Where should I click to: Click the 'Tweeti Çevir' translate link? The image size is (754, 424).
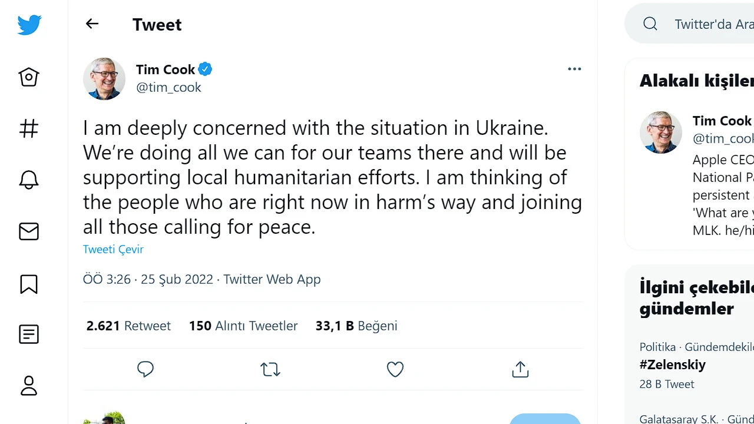click(113, 249)
